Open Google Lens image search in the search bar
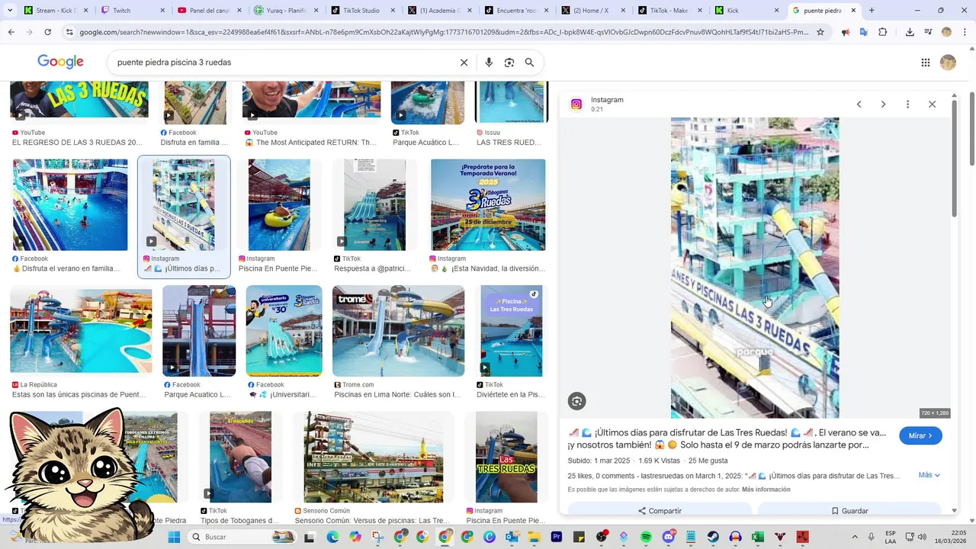976x549 pixels. pyautogui.click(x=509, y=63)
